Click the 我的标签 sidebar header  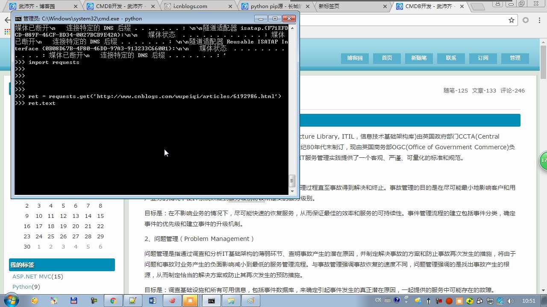point(62,265)
